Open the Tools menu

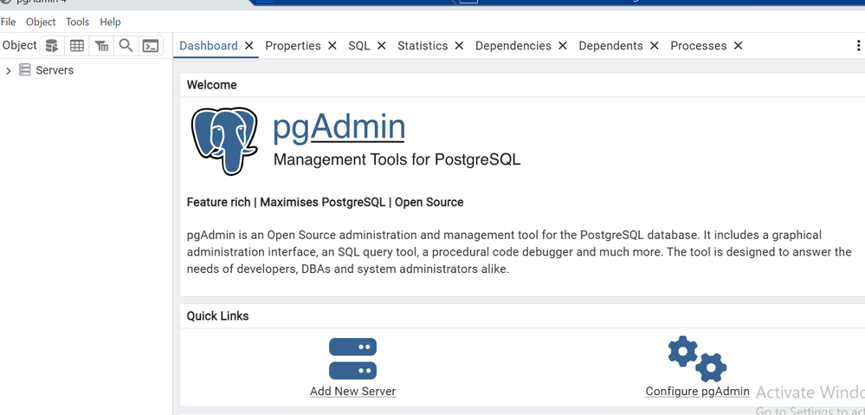(x=77, y=22)
